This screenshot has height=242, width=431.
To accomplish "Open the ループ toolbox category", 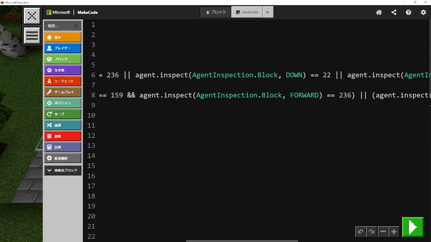I will 63,114.
